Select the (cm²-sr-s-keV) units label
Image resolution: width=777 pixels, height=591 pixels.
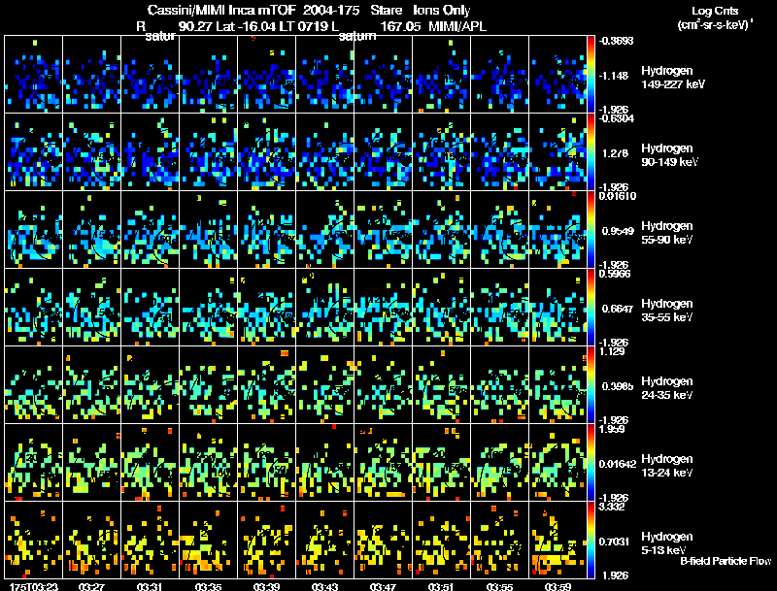click(716, 25)
